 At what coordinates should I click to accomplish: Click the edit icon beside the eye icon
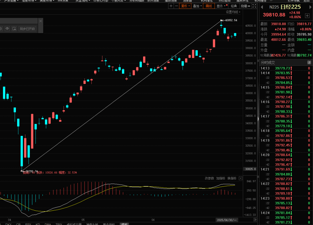[x=14, y=28]
